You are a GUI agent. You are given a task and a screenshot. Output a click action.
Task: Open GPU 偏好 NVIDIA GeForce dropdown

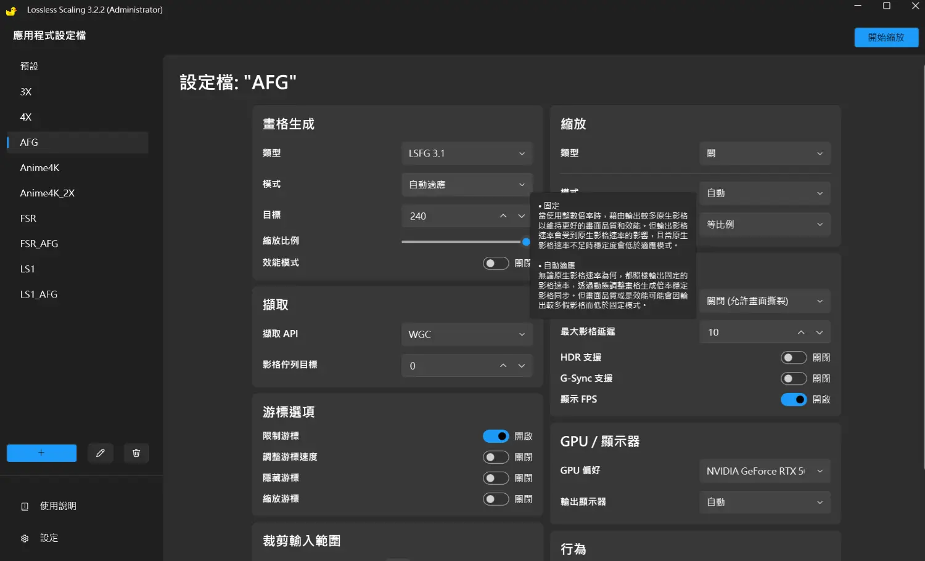(x=765, y=471)
